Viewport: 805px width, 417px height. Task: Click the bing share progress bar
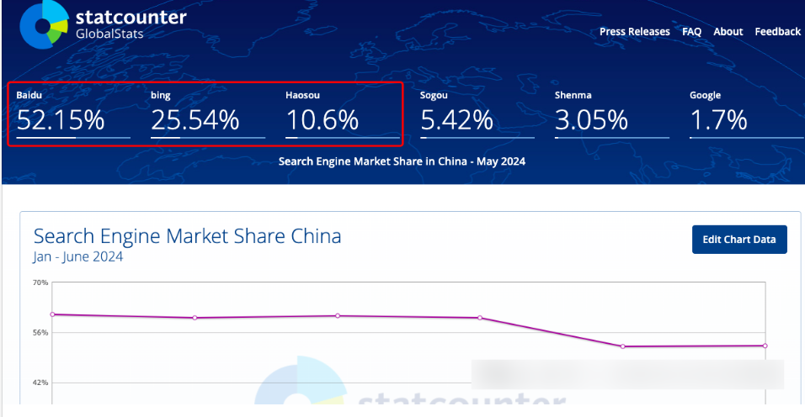click(208, 137)
